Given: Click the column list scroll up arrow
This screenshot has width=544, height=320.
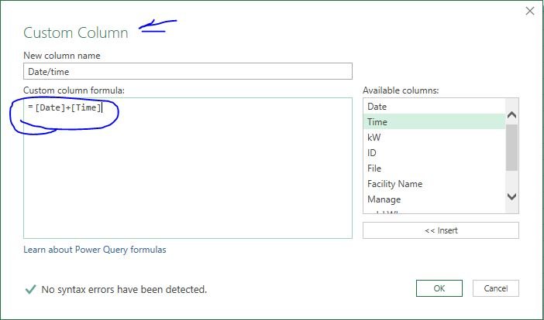Looking at the screenshot, I should 511,115.
